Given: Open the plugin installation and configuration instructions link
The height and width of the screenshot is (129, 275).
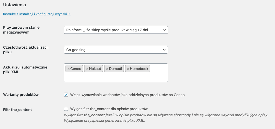Looking at the screenshot, I should click(x=37, y=14).
